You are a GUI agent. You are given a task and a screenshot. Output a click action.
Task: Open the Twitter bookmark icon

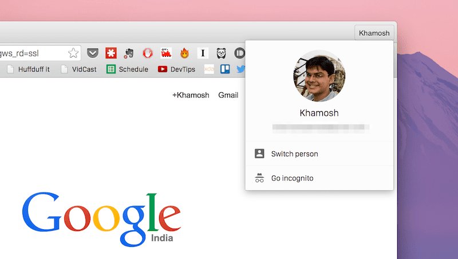pyautogui.click(x=240, y=69)
